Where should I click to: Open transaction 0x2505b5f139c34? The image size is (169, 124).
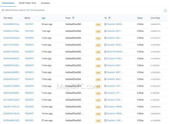tap(12, 114)
